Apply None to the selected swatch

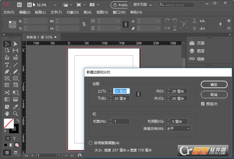[x=17, y=145]
